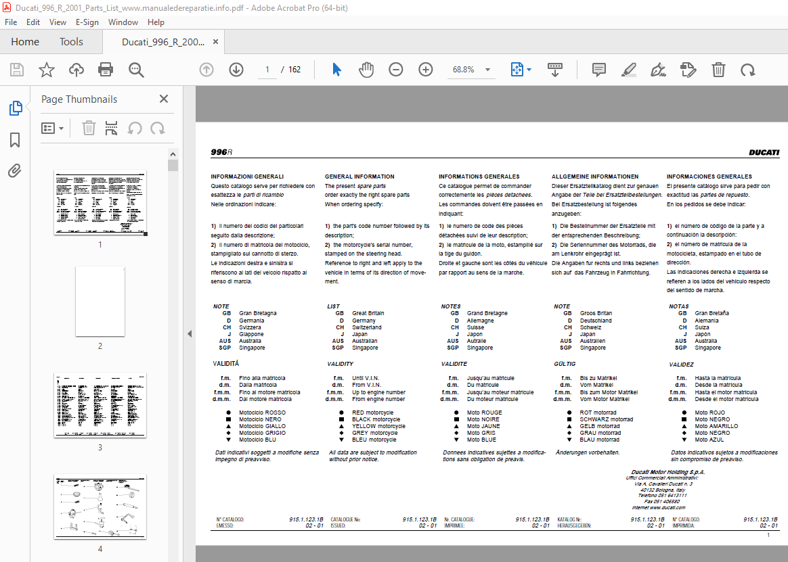The image size is (788, 562).
Task: Open the View menu
Action: (x=58, y=22)
